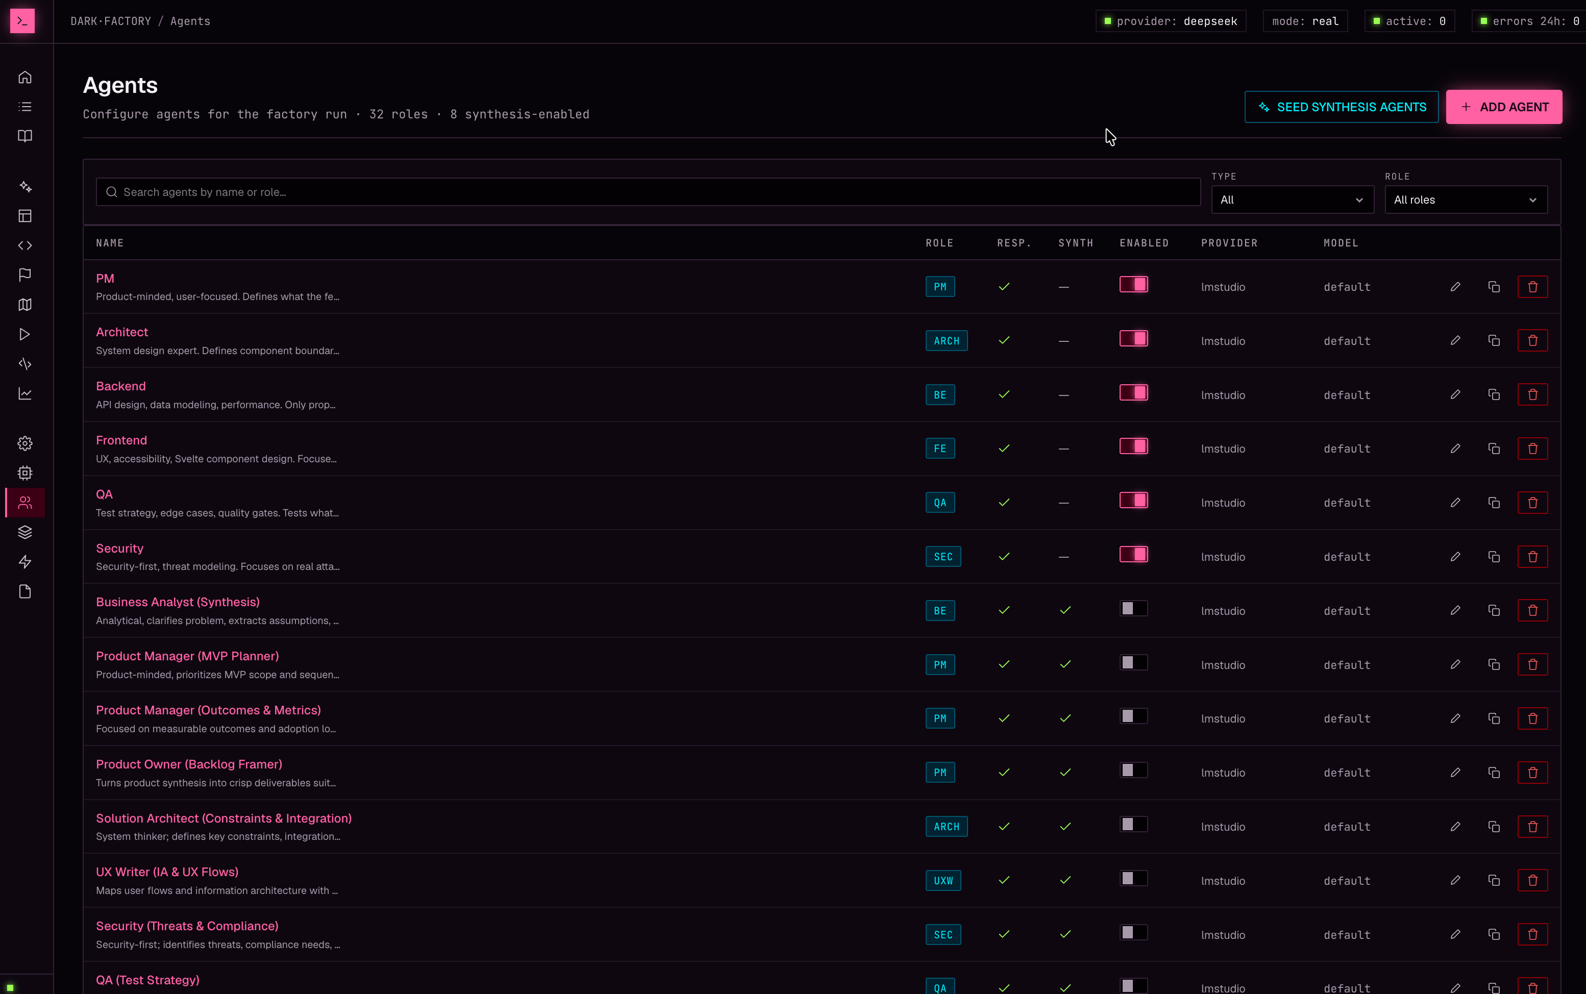1586x994 pixels.
Task: Open the play triangle icon in sidebar
Action: click(25, 334)
